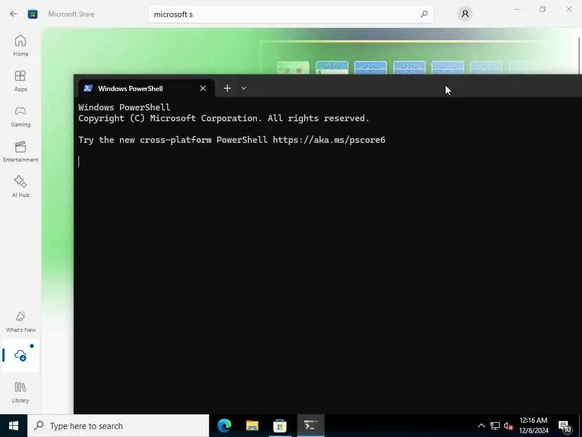Open What's New in Store sidebar
This screenshot has height=437, width=582.
20,321
